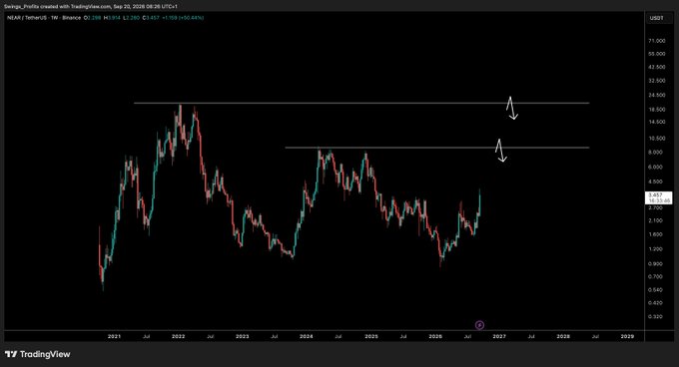Image resolution: width=679 pixels, height=367 pixels.
Task: Click the 2022 time axis label
Action: coord(179,336)
